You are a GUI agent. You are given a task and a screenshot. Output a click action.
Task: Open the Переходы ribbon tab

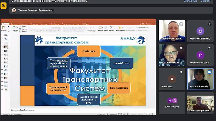pos(35,24)
